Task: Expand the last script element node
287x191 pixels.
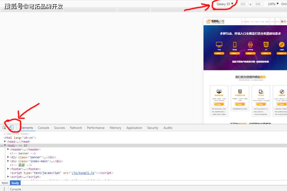Action: (x=8, y=177)
